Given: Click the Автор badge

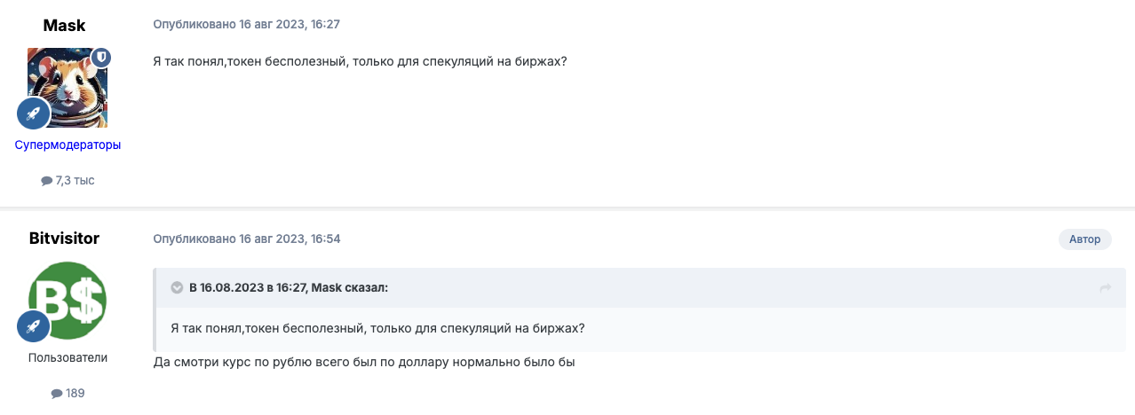Looking at the screenshot, I should 1084,239.
